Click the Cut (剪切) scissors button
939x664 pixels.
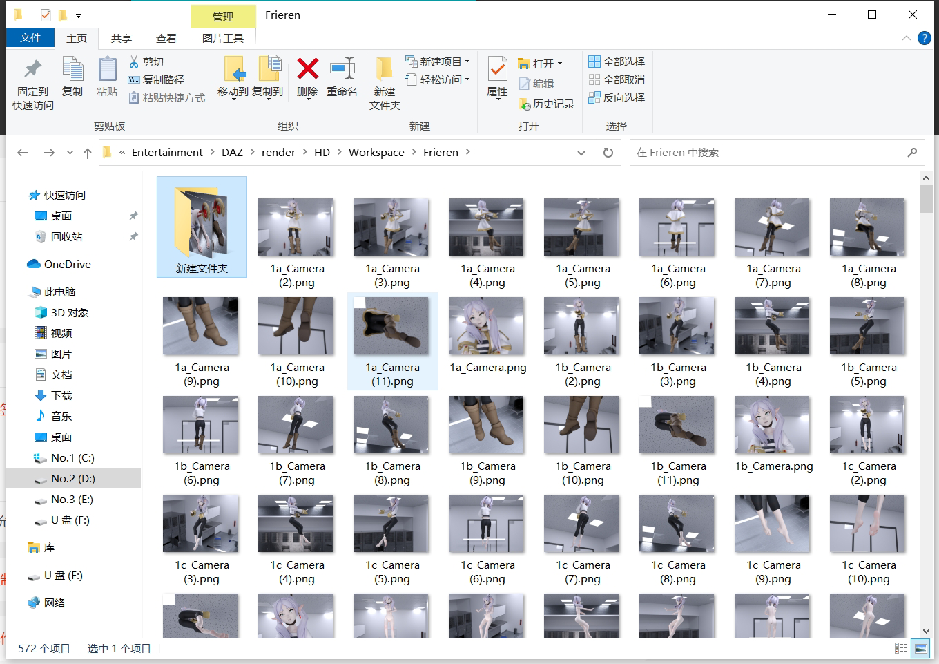[146, 62]
